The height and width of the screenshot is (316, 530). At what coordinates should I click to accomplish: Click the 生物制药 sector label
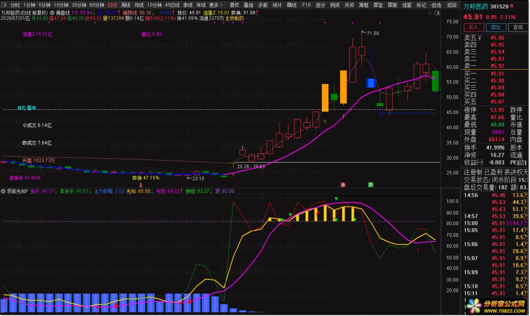[x=235, y=18]
